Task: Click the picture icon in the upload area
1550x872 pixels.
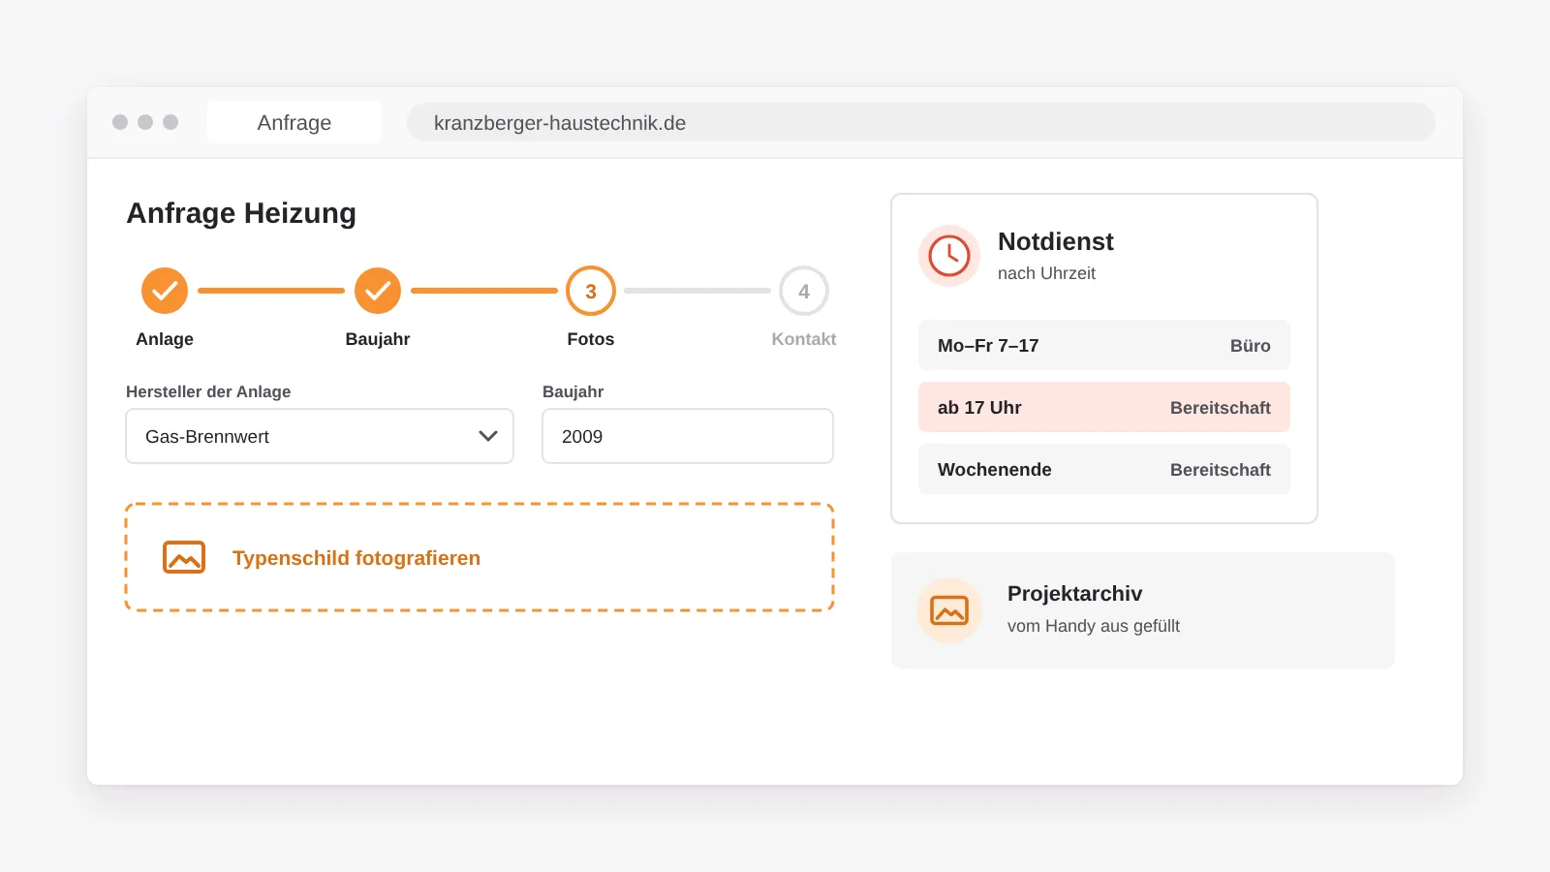Action: pos(184,557)
